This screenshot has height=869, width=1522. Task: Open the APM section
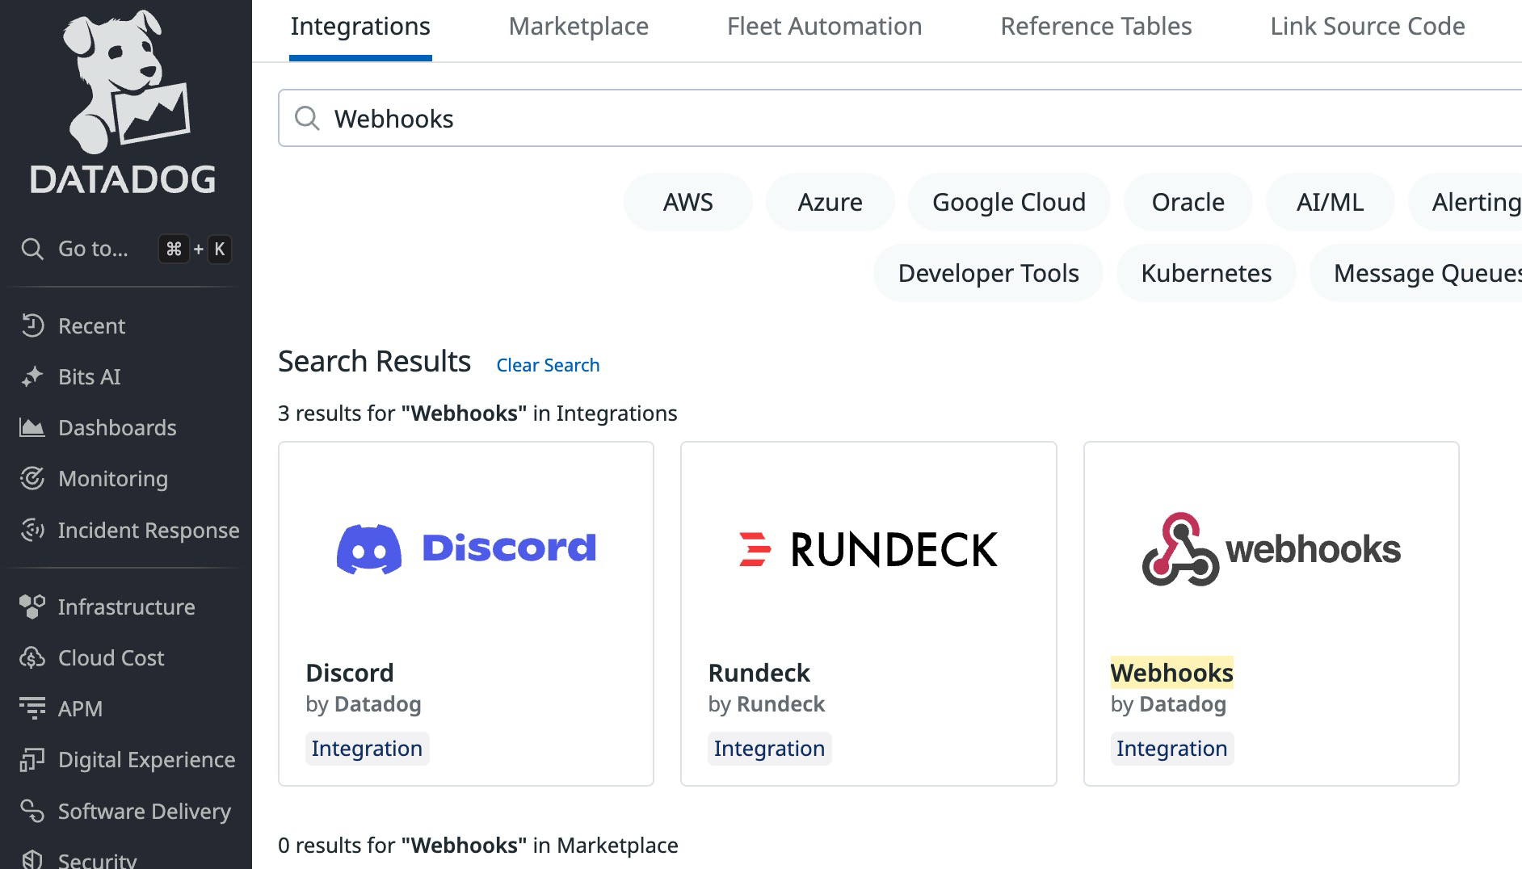[x=80, y=708]
